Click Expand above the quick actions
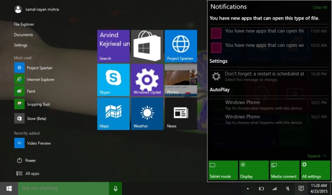The height and width of the screenshot is (195, 332). [317, 156]
